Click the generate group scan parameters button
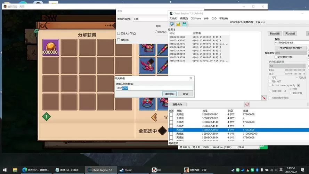Viewport: 309px width, 174px height. [x=291, y=48]
